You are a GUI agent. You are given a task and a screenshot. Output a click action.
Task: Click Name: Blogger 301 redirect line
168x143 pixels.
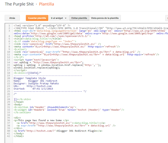click(35, 81)
